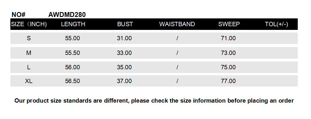Click the waistband slash in XL row

[177, 81]
